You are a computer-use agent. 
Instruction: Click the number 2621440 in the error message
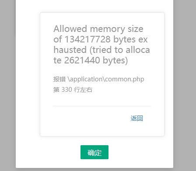82,60
